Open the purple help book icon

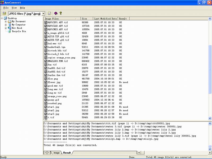[x=56, y=13]
